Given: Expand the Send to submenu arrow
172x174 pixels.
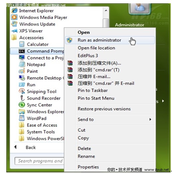Looking at the screenshot, I should tap(150, 119).
